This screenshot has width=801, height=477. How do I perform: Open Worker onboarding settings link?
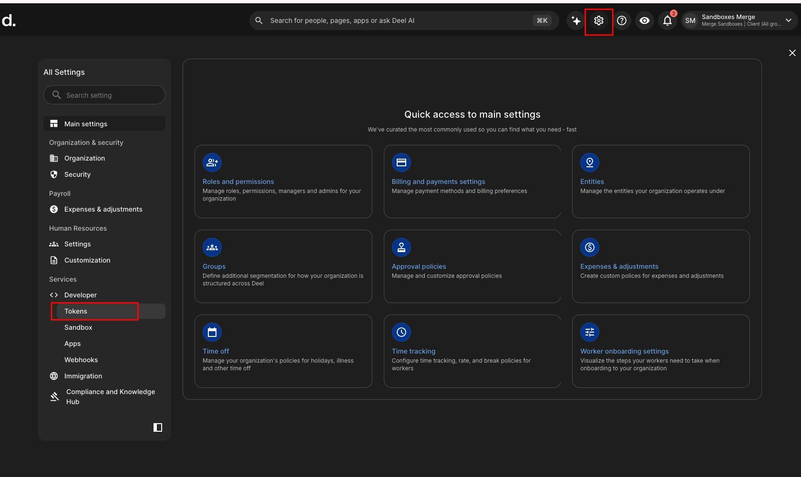[625, 351]
